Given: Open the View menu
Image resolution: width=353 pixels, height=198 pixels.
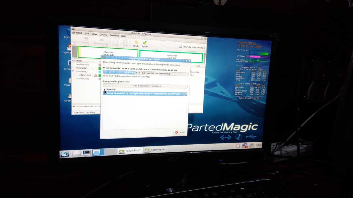Looking at the screenshot, I should (x=94, y=34).
